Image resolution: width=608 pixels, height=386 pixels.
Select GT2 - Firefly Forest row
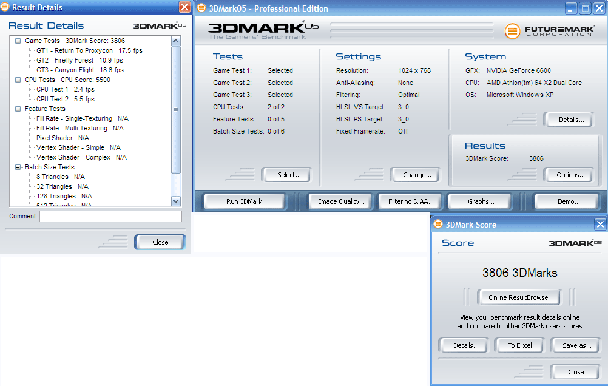tap(79, 60)
